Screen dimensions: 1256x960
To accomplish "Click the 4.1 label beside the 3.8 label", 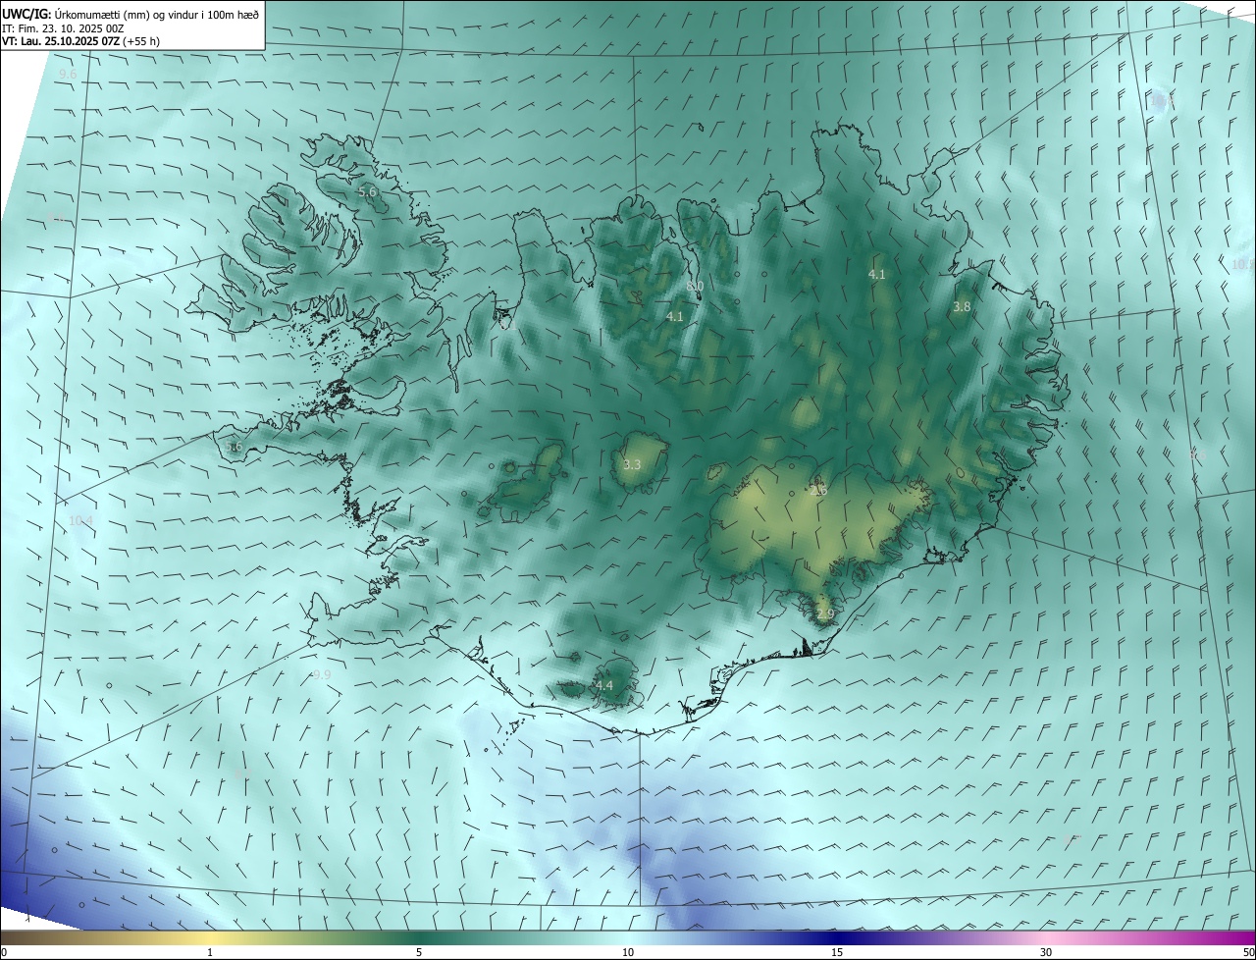I will tap(877, 275).
